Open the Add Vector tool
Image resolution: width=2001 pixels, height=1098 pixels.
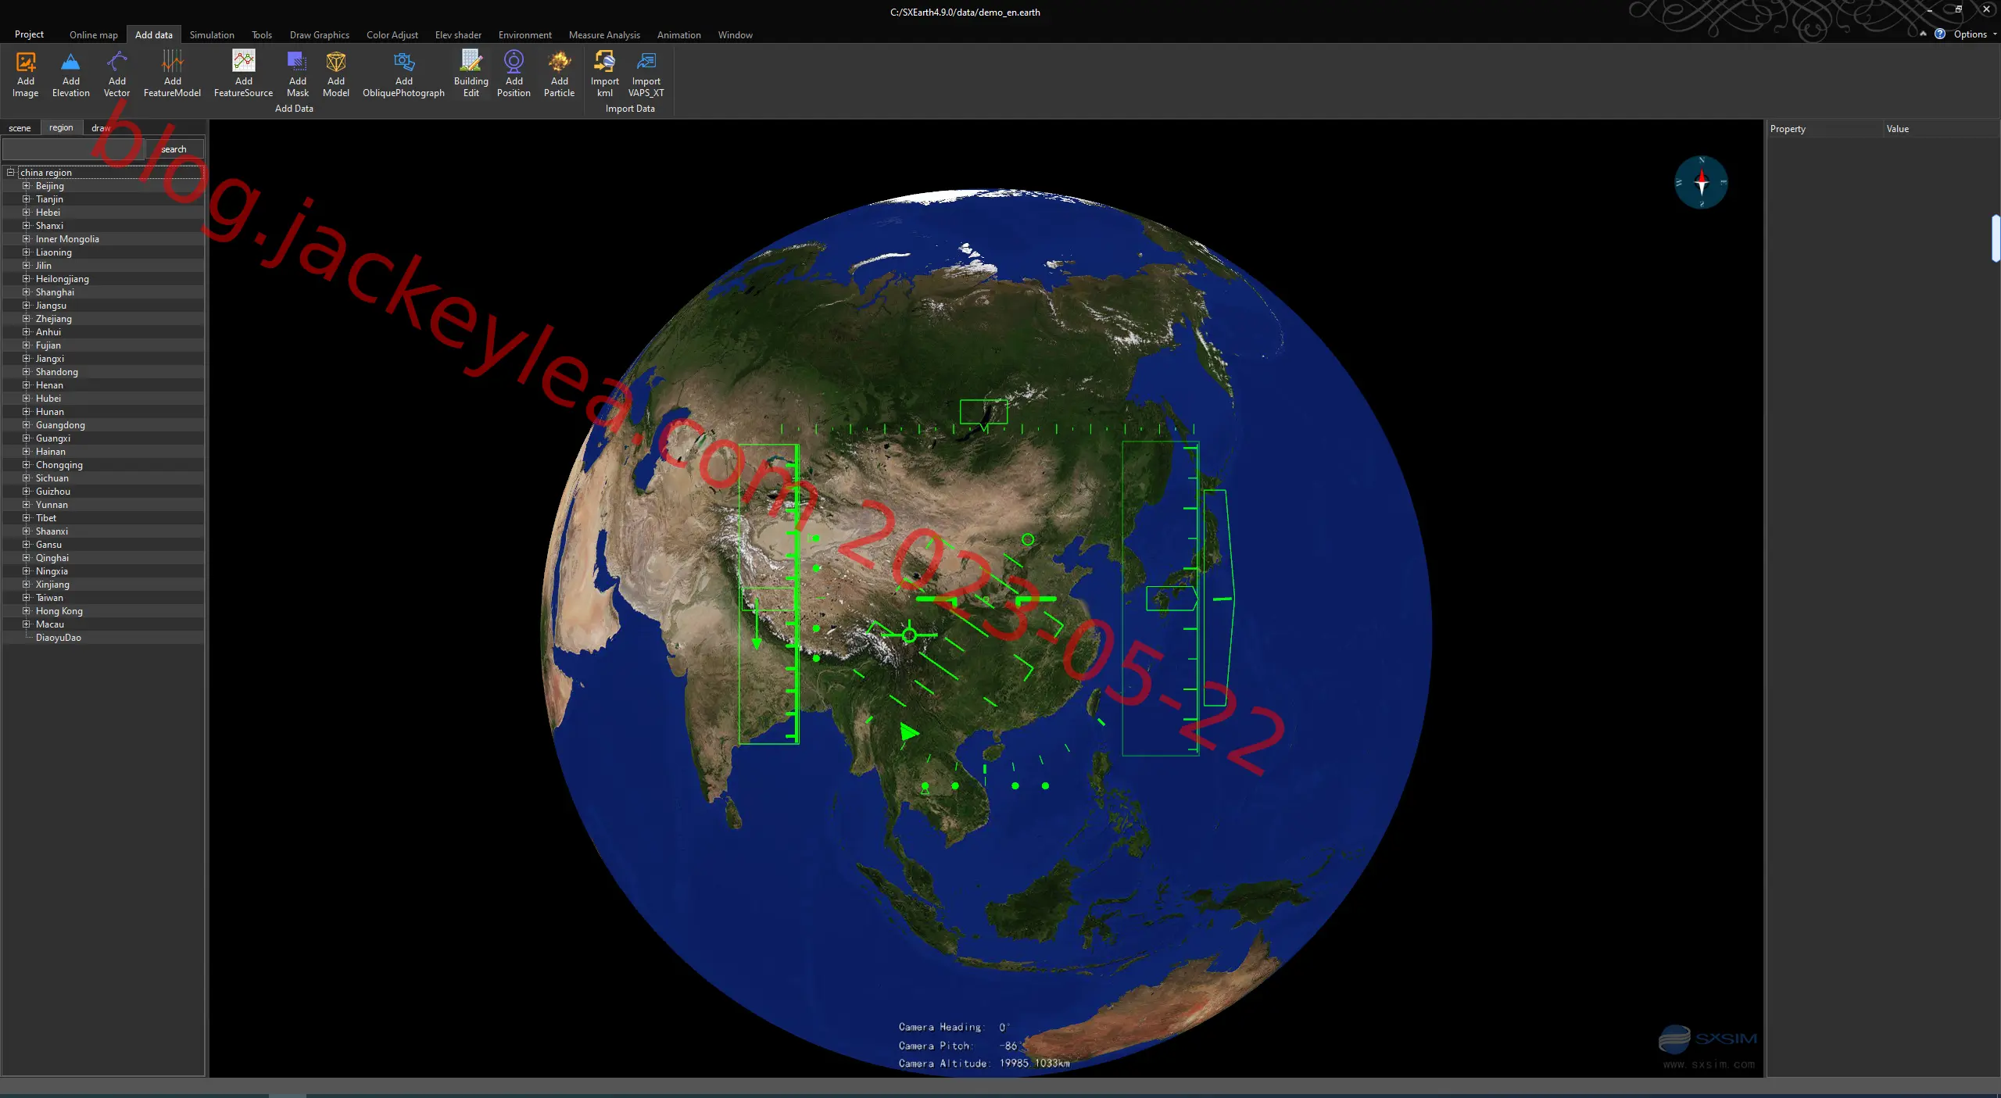(x=116, y=74)
